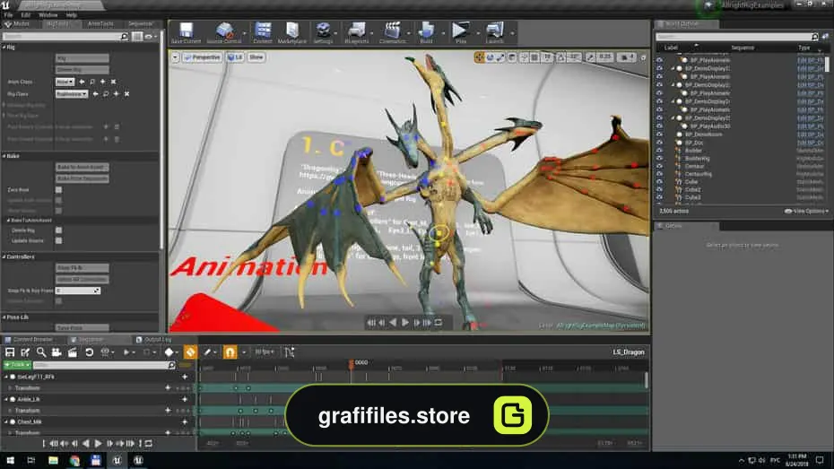This screenshot has width=834, height=469.
Task: Select the rotate gizmo tool in viewport
Action: point(490,57)
